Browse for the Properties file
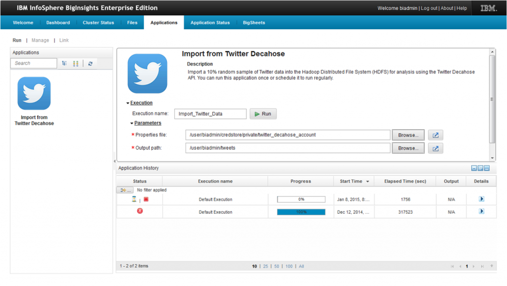507x286 pixels. [x=408, y=135]
